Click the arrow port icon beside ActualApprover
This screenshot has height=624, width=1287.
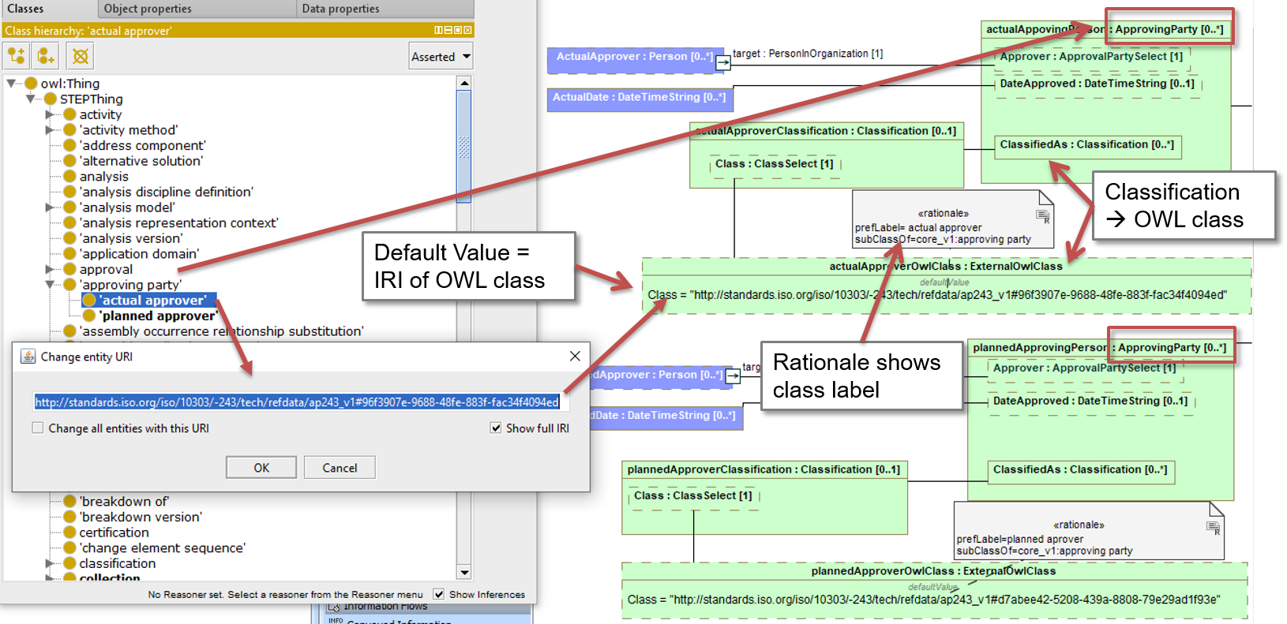[x=722, y=62]
